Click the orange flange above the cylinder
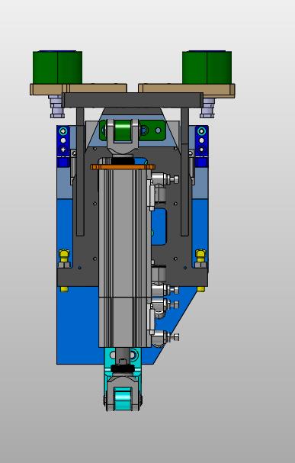295x463 pixels. coord(123,167)
